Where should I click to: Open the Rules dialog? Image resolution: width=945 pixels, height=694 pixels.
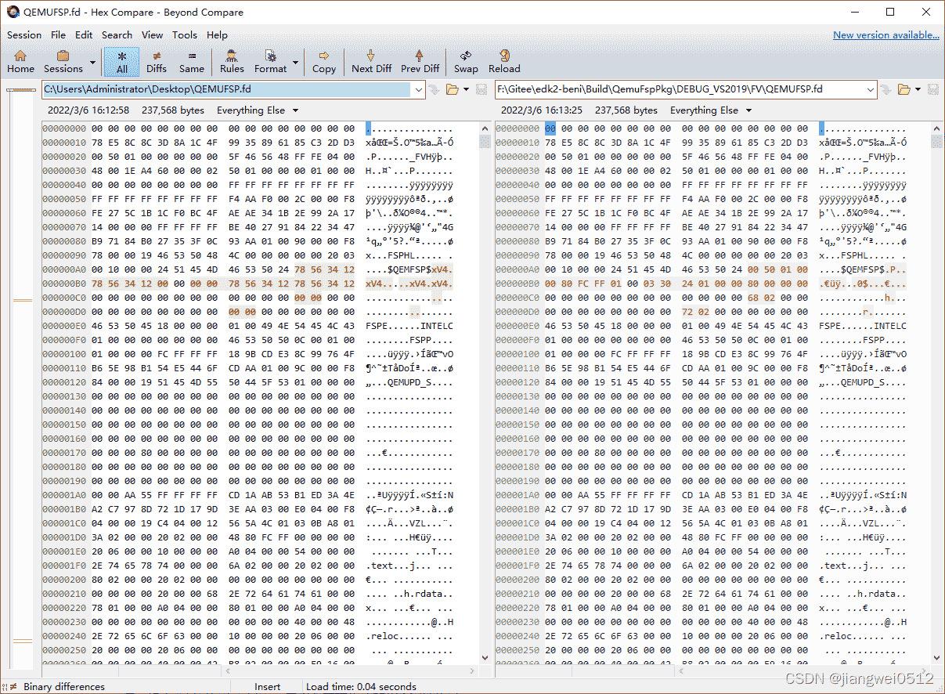pyautogui.click(x=232, y=61)
